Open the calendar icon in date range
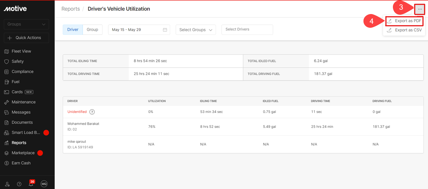Screen dimensions: 428x189 165,30
